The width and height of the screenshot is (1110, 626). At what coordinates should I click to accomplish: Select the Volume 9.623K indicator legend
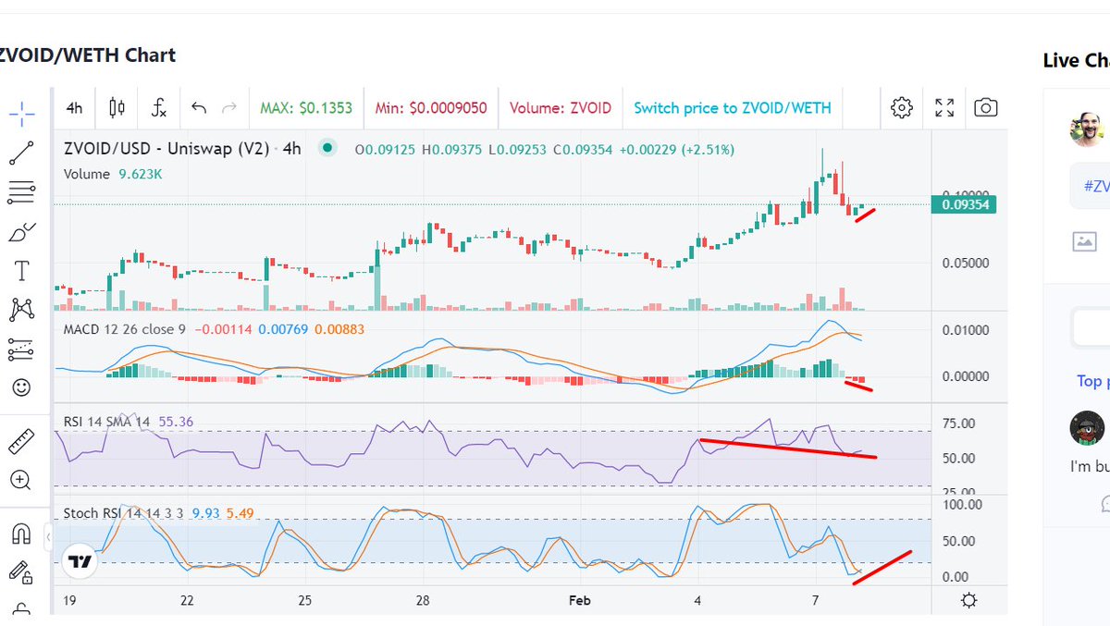113,173
